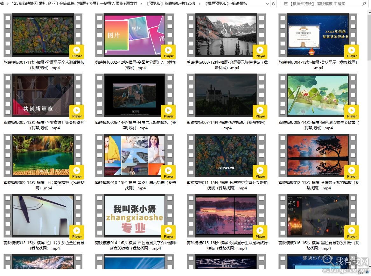Open video thumbnail 剪映模板011 FORWARD forest
The width and height of the screenshot is (371, 276).
tap(226, 155)
